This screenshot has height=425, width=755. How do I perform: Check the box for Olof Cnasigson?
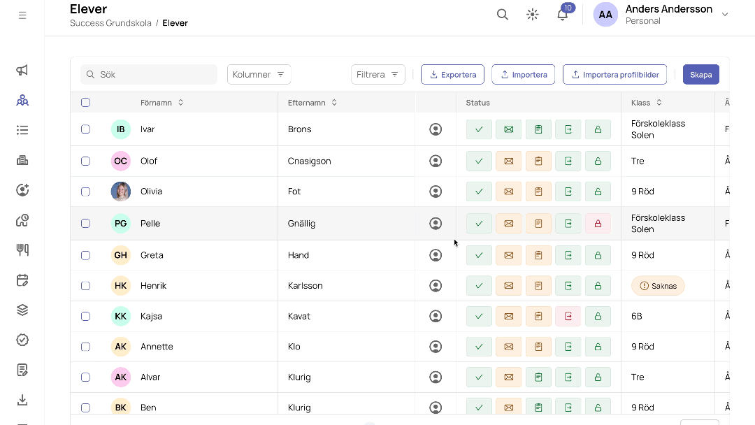[86, 161]
